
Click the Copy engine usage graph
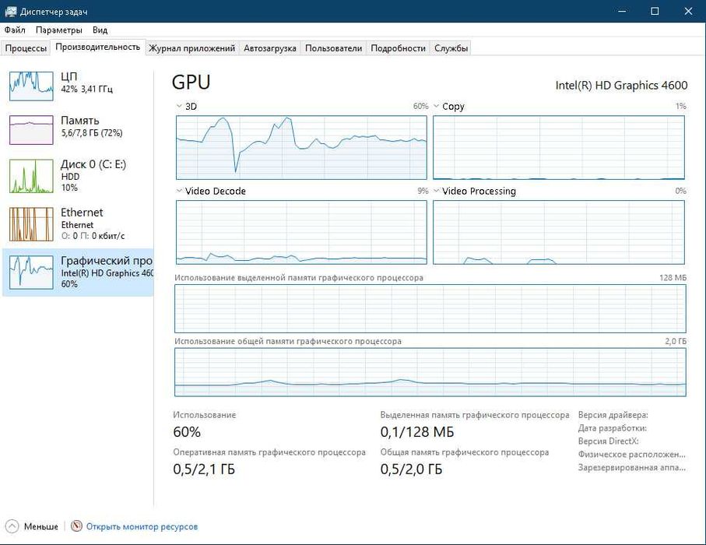pyautogui.click(x=559, y=147)
